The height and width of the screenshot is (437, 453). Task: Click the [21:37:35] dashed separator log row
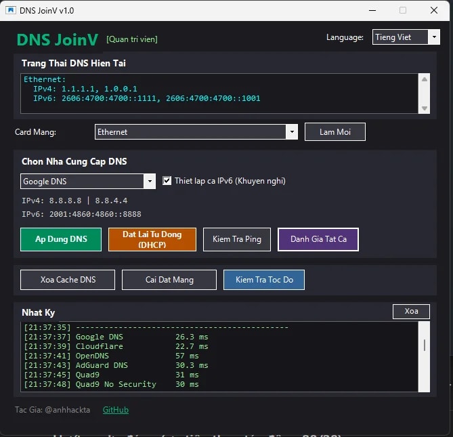coord(156,327)
